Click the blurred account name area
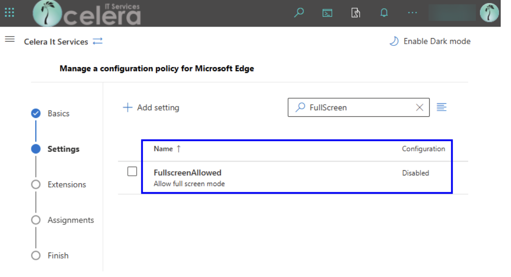 [452, 13]
